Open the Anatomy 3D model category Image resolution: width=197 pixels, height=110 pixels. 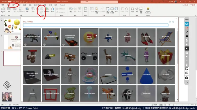tap(128, 37)
